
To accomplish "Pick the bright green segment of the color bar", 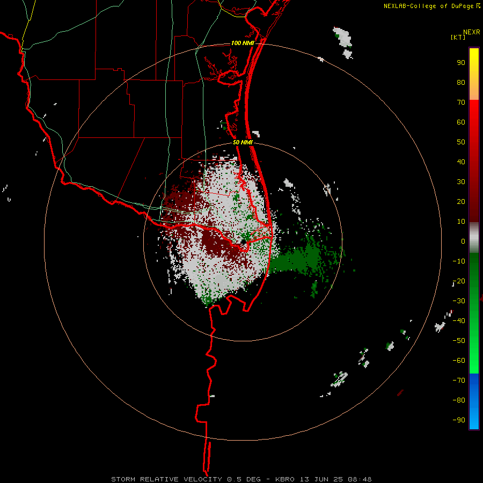I will 474,354.
